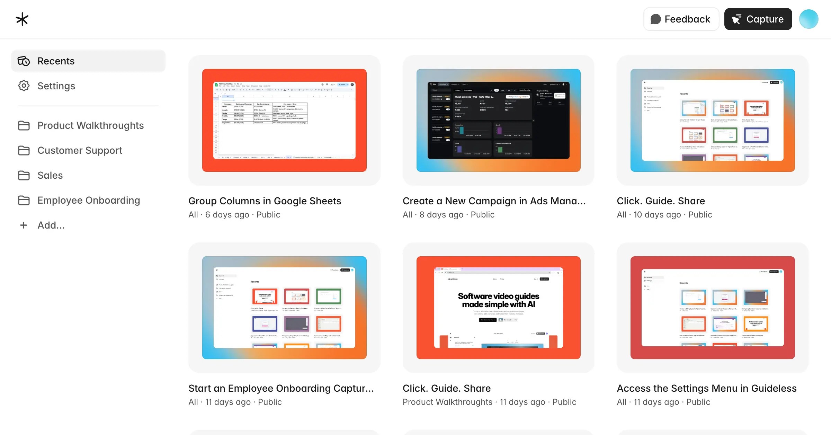Click Add... to create a new folder
831x435 pixels.
[51, 225]
